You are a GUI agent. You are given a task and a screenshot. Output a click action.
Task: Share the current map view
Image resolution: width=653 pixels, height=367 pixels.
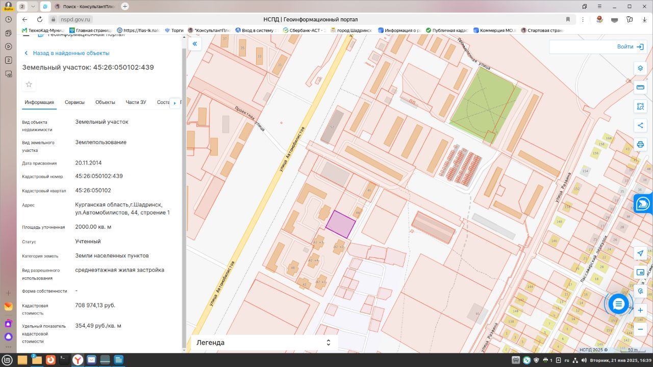[x=640, y=125]
